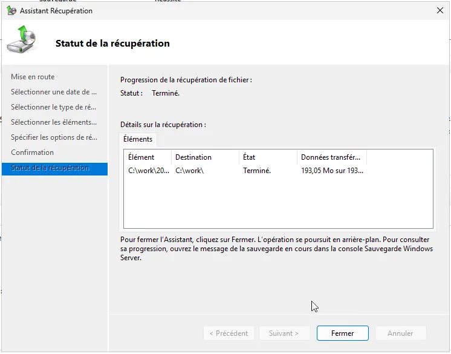Go to Sélectionner le type de récupération step
Viewport: 451px width, 354px height.
coord(54,107)
